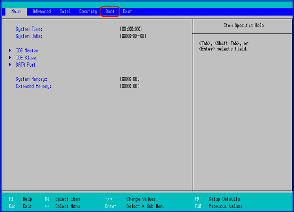Open the Boot tab
This screenshot has height=212, width=294.
tap(109, 12)
